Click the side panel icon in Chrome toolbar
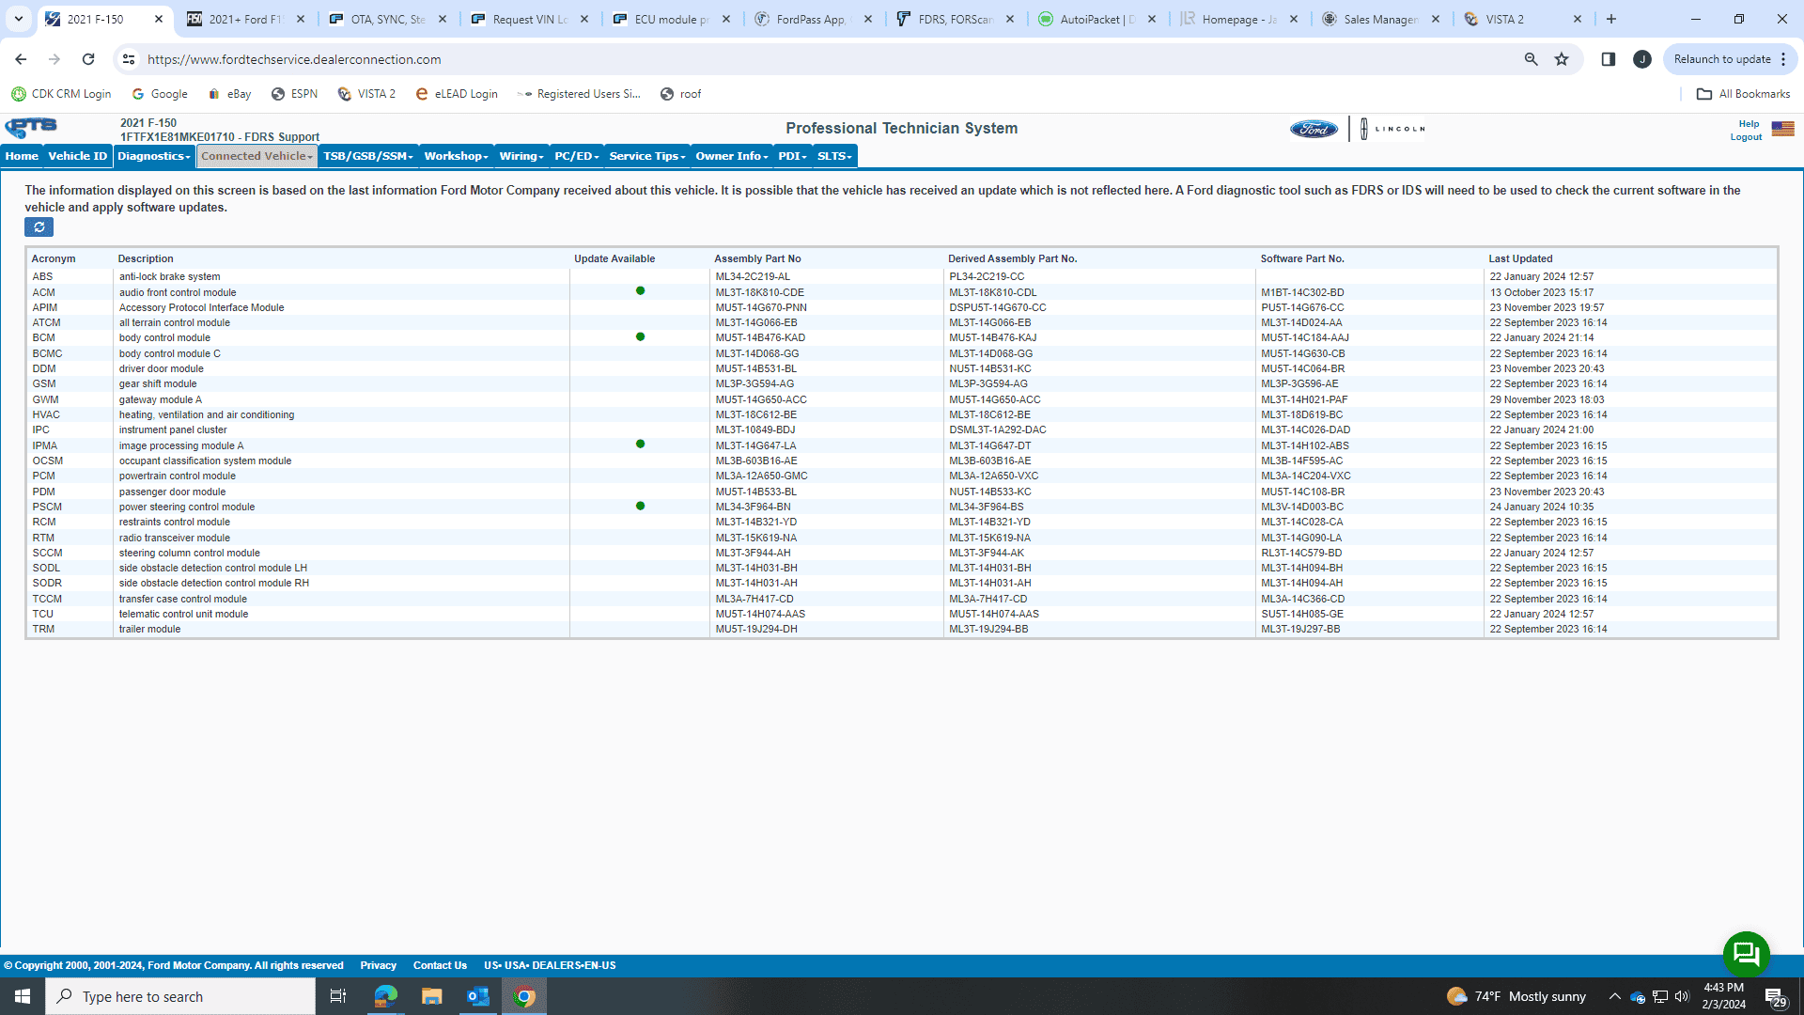Screen dimensions: 1804x1015 (x=1608, y=58)
